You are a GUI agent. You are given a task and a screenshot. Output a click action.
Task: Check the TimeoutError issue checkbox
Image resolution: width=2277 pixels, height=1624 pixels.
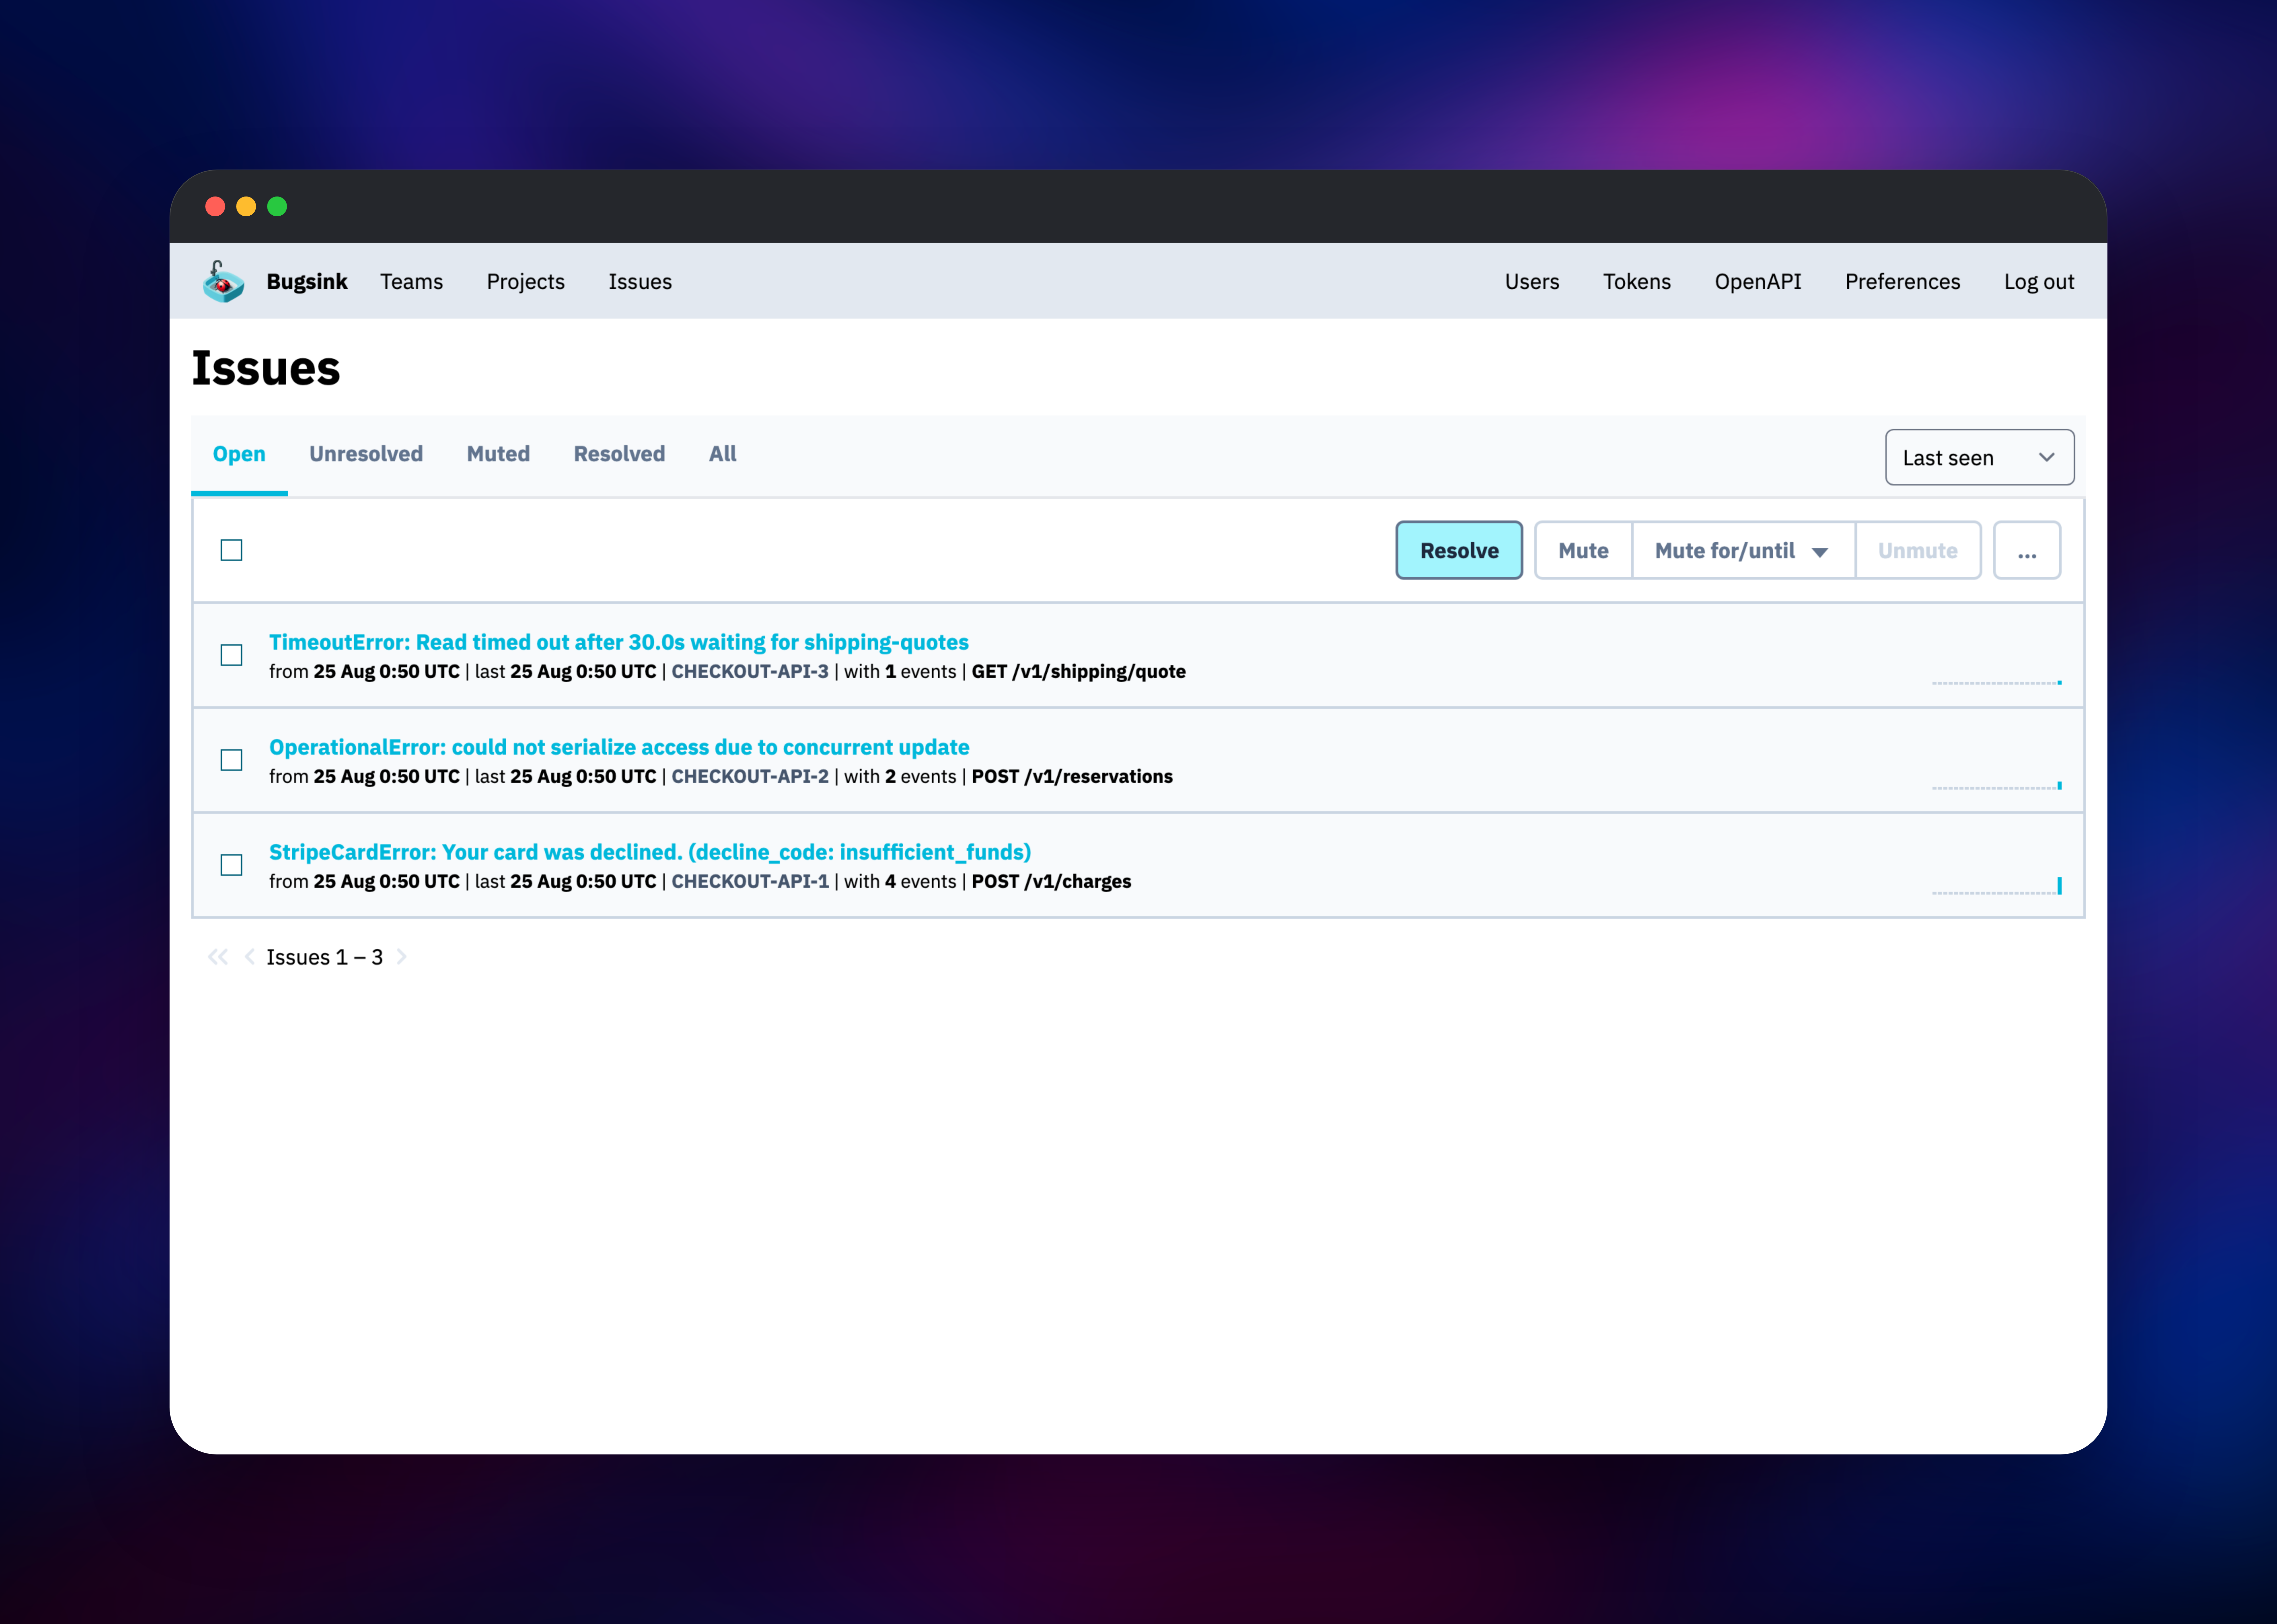[231, 655]
